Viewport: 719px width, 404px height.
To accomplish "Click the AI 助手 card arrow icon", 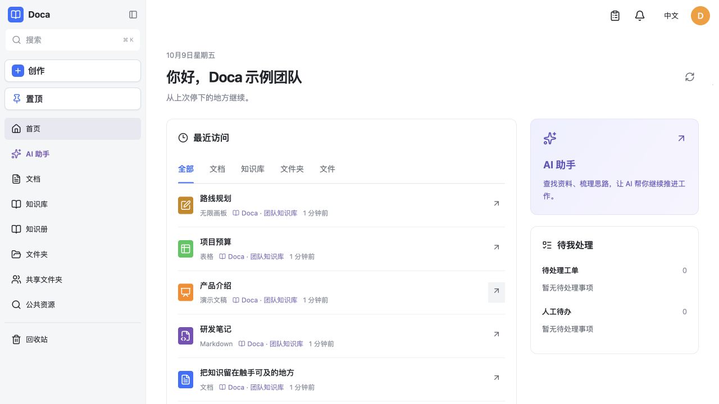I will (681, 138).
